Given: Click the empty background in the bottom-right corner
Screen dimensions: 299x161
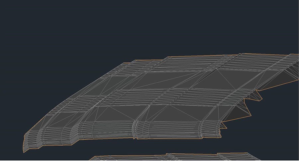Looking at the screenshot, I should tap(282, 146).
